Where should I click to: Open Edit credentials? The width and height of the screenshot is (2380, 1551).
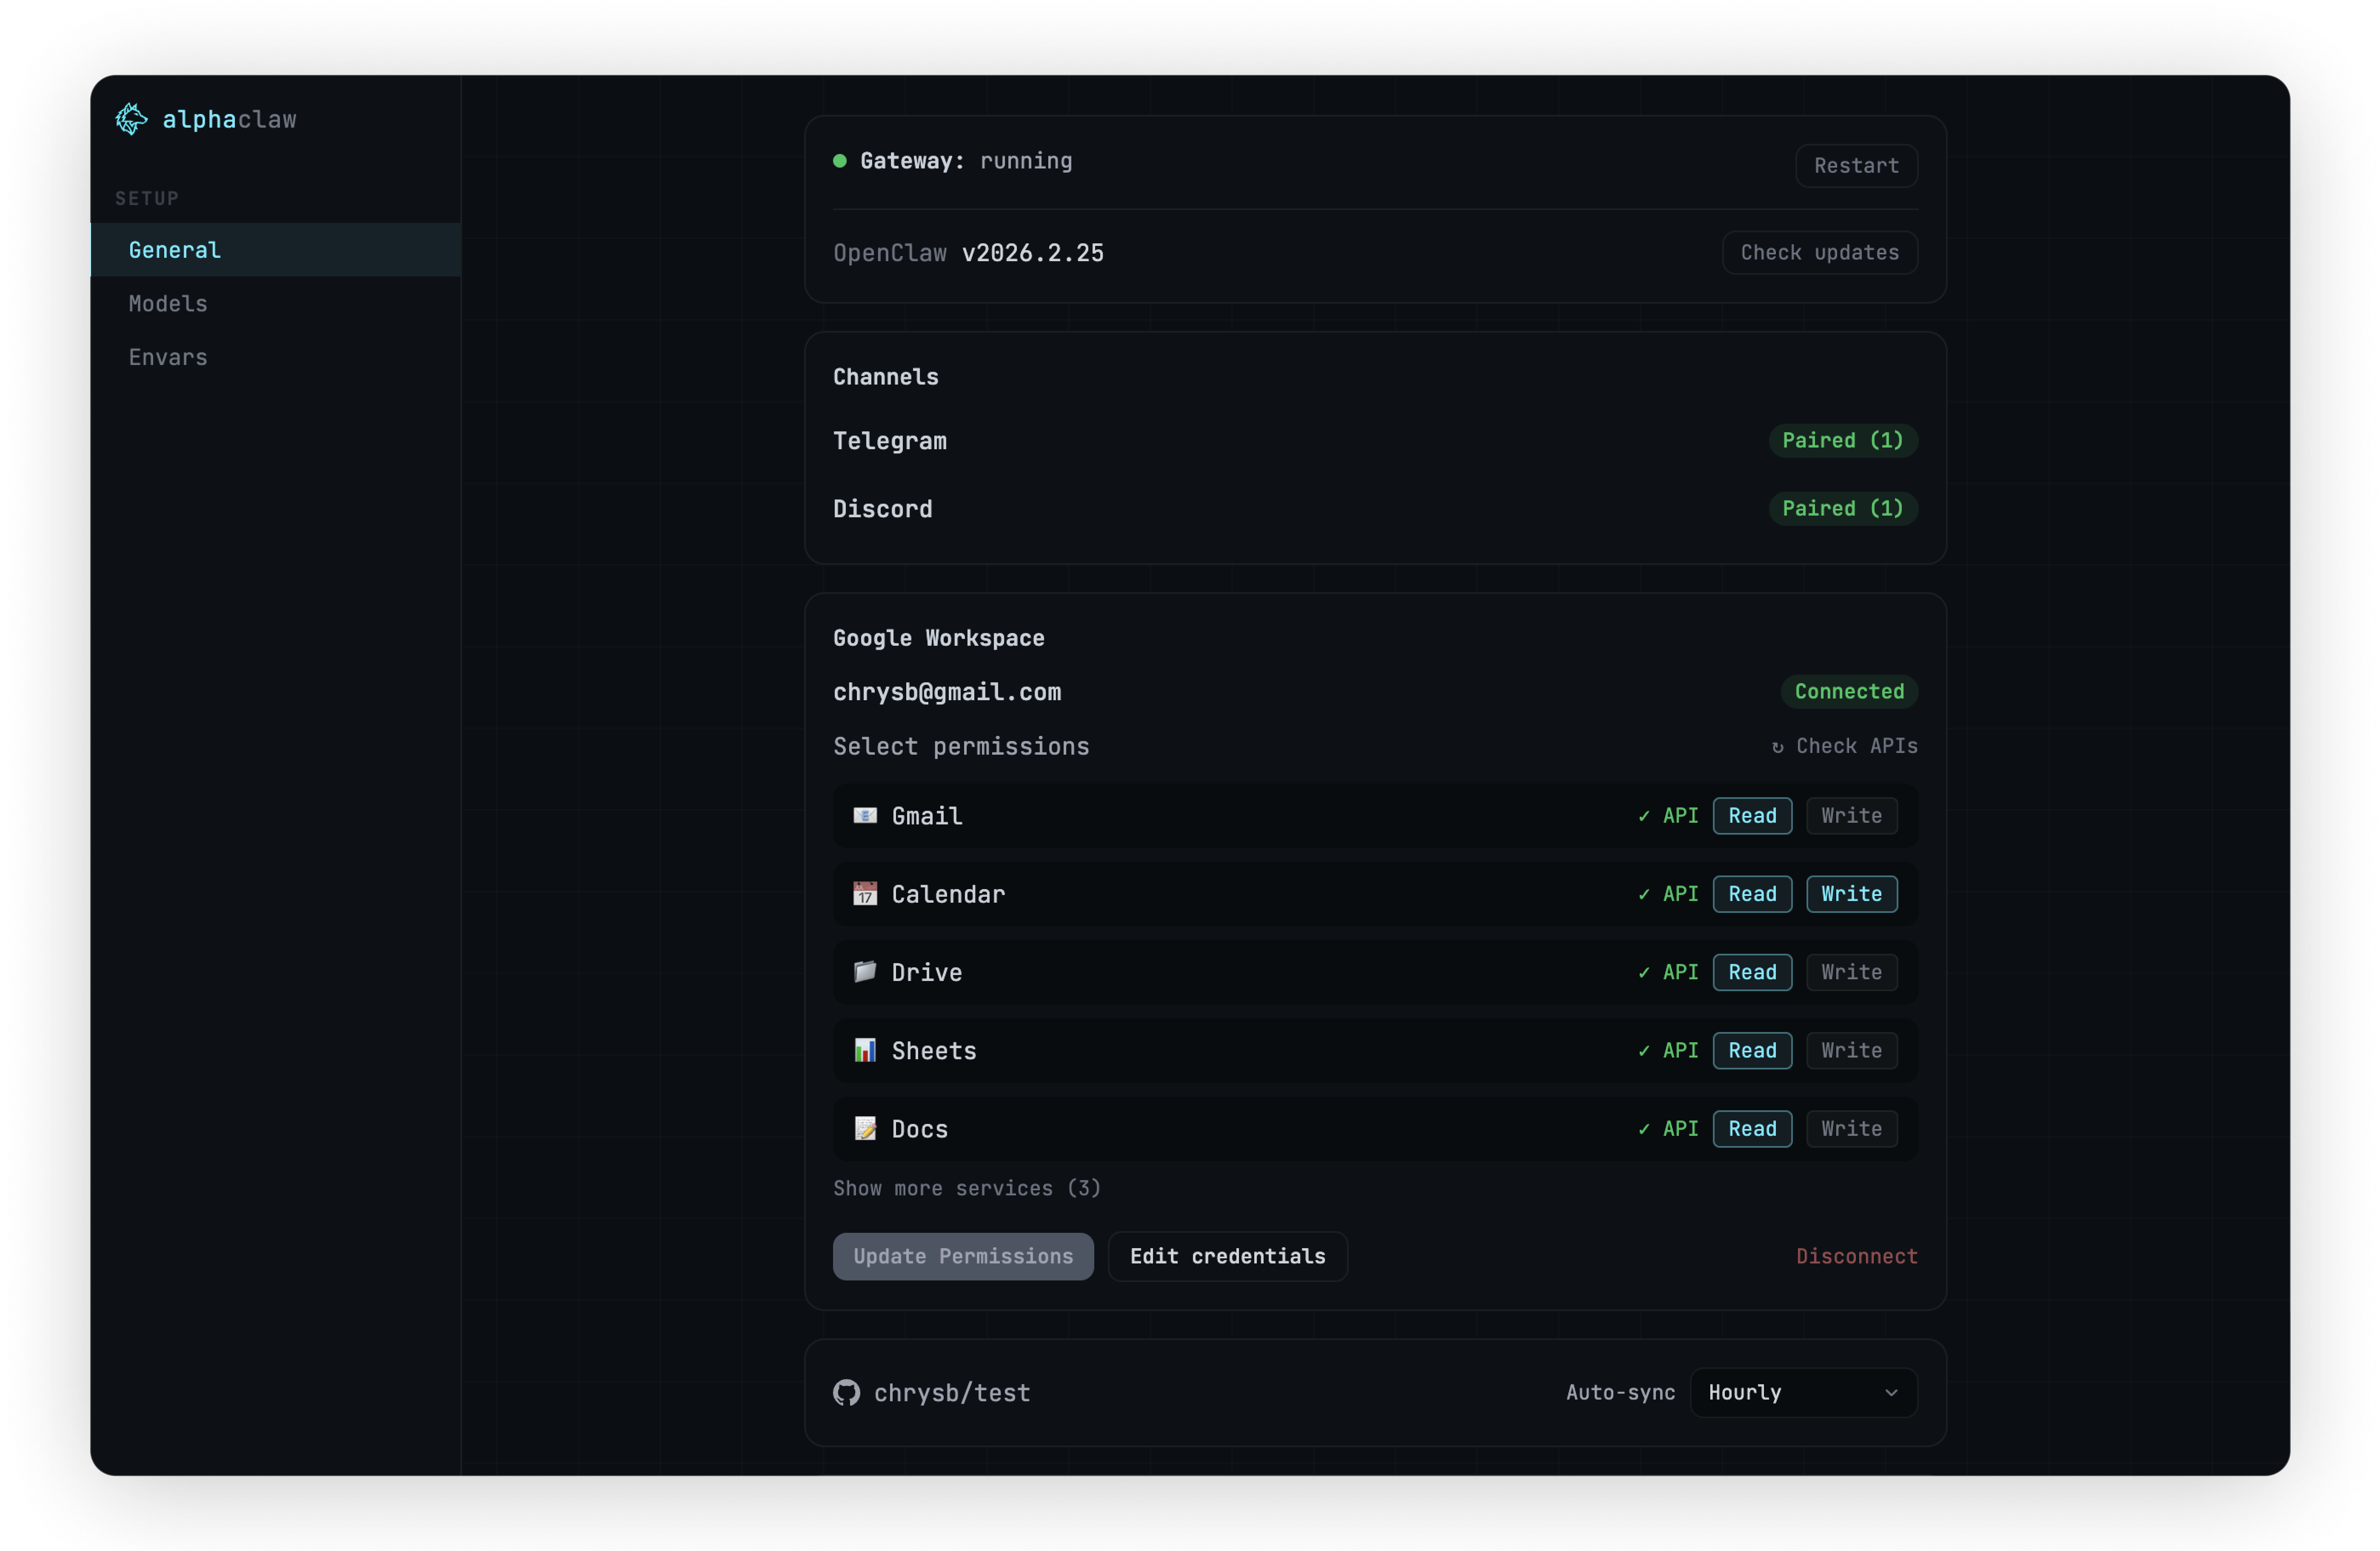[1228, 1257]
